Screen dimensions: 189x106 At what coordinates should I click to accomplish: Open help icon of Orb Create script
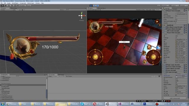click(x=184, y=31)
